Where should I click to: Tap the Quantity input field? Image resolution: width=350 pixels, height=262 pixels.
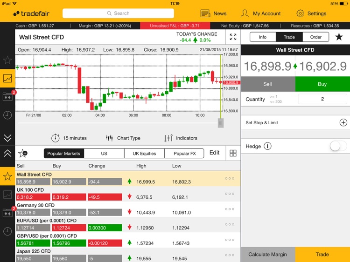click(x=322, y=99)
